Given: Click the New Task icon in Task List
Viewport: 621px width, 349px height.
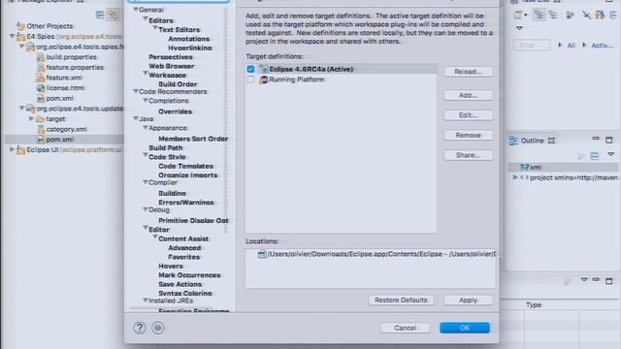Looking at the screenshot, I should coord(518,16).
